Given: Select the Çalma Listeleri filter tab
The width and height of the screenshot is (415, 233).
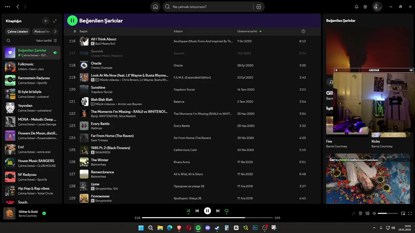Looking at the screenshot, I should pos(18,31).
